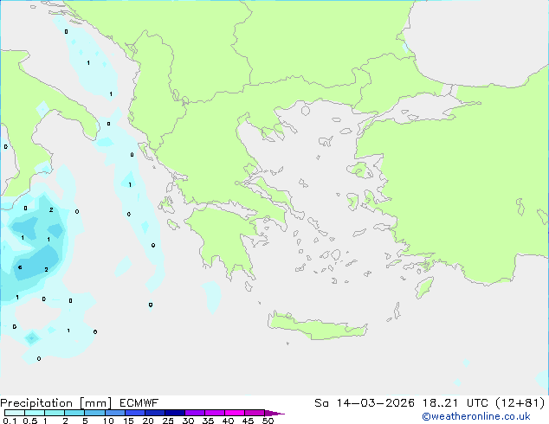Click the "0.5" legend scale label
The height and width of the screenshot is (424, 549).
[x=29, y=421]
